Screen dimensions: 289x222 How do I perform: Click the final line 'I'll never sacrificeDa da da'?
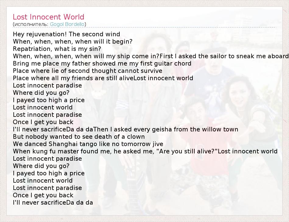[53, 202]
